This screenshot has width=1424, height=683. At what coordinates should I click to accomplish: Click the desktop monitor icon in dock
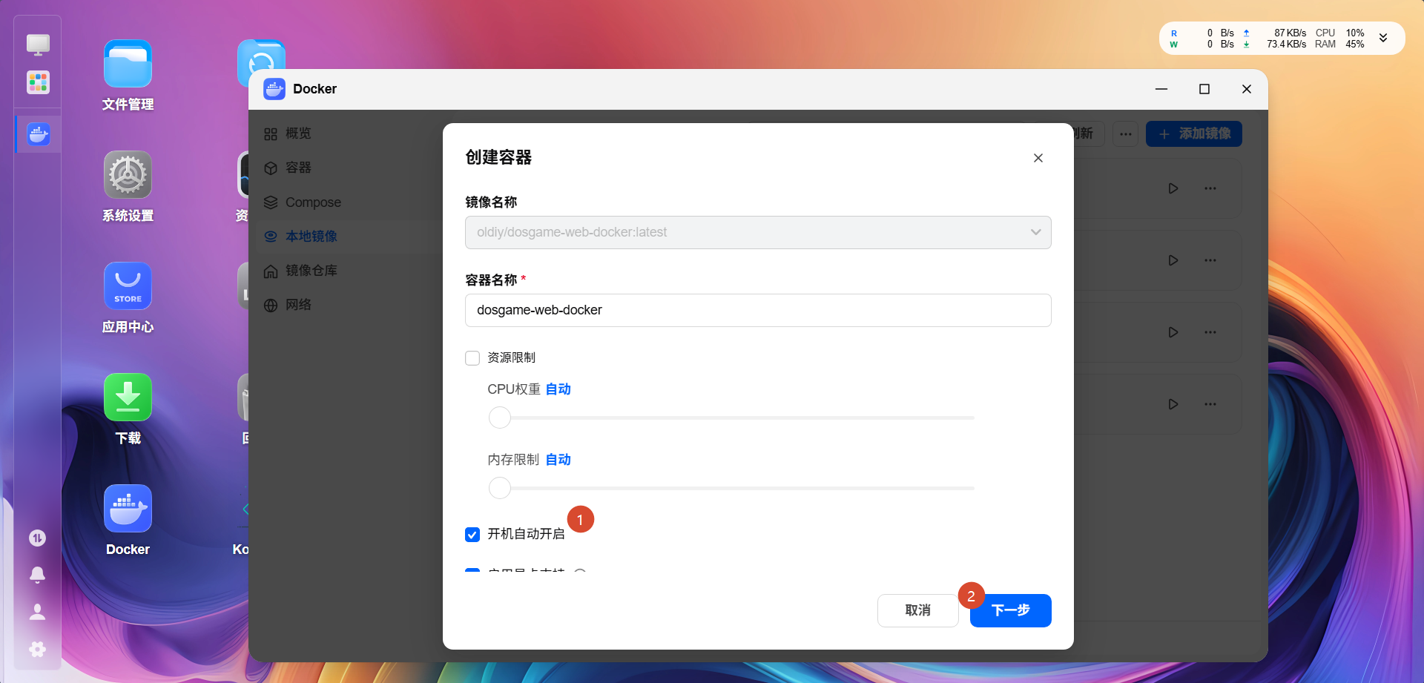point(38,44)
